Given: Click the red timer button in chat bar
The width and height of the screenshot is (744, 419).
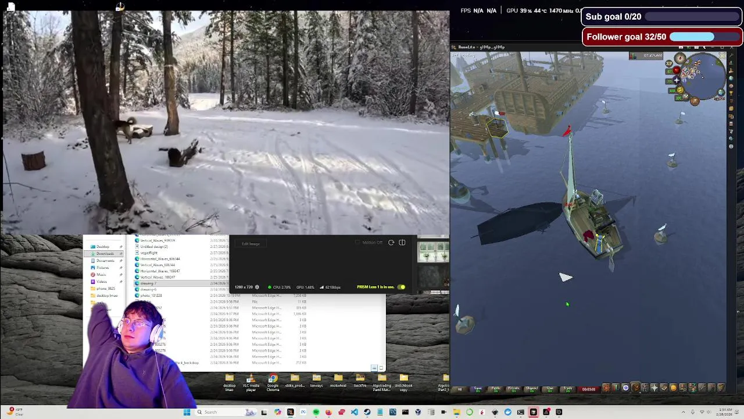Looking at the screenshot, I should [x=589, y=389].
